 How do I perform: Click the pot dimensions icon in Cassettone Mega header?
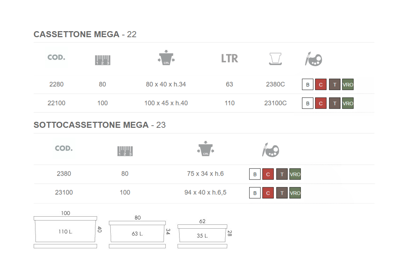click(x=166, y=59)
